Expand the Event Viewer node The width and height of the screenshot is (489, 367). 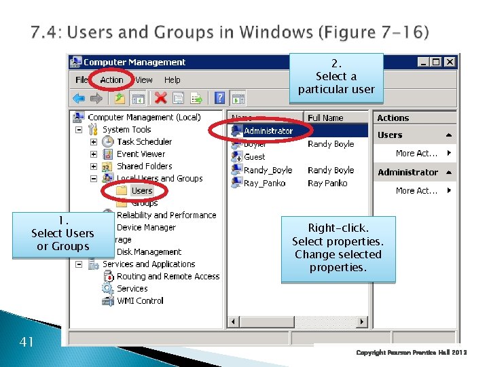[94, 154]
